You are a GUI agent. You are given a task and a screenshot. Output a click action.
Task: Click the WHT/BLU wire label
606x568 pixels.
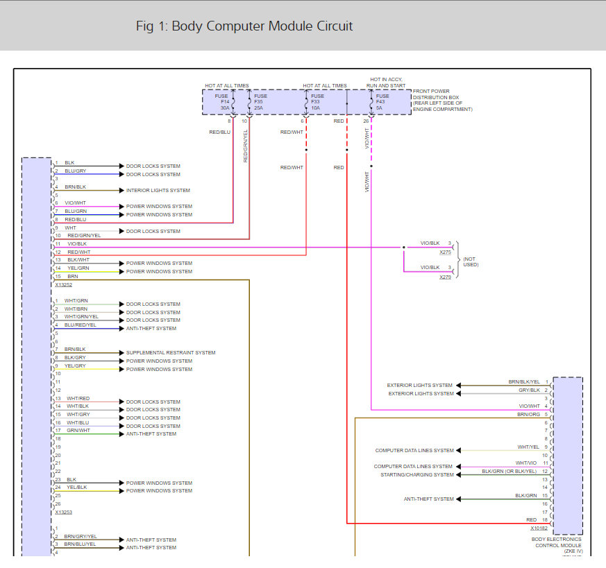click(78, 423)
